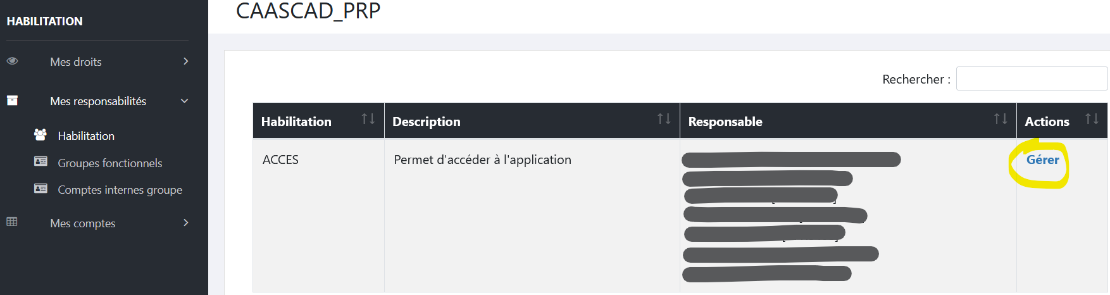The image size is (1110, 295).
Task: Open Groupes fonctionnels menu item
Action: (x=110, y=163)
